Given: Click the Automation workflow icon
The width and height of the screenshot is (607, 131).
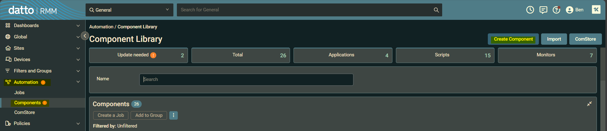Looking at the screenshot, I should tap(8, 82).
